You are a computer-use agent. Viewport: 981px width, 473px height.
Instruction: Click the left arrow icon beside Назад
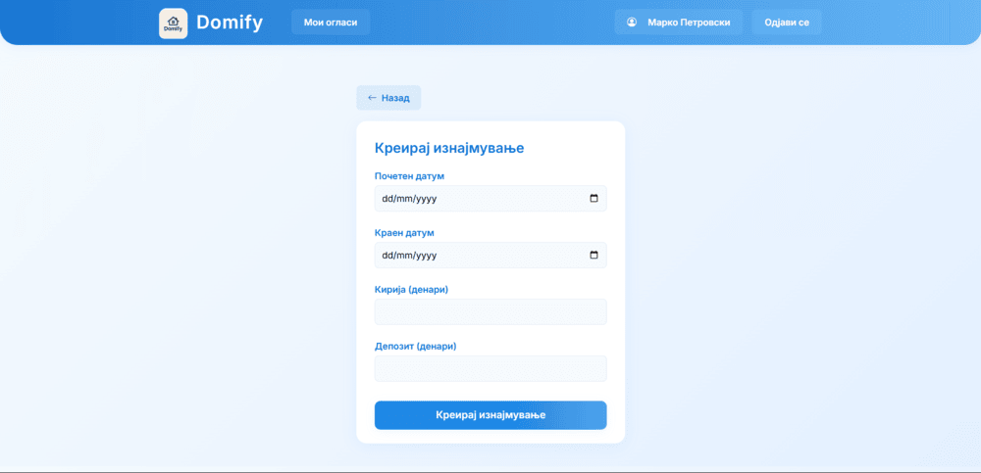click(x=372, y=98)
